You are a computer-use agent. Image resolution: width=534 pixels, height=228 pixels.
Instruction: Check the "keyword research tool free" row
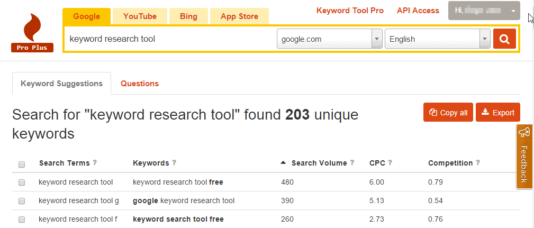[22, 183]
